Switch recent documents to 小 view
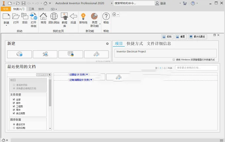Viewport: 225px width, 142px height. (164, 68)
